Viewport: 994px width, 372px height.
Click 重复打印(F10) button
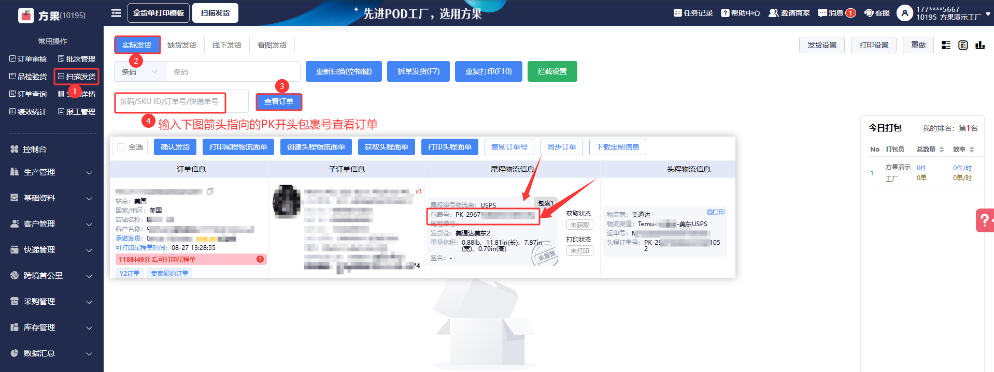coord(488,71)
